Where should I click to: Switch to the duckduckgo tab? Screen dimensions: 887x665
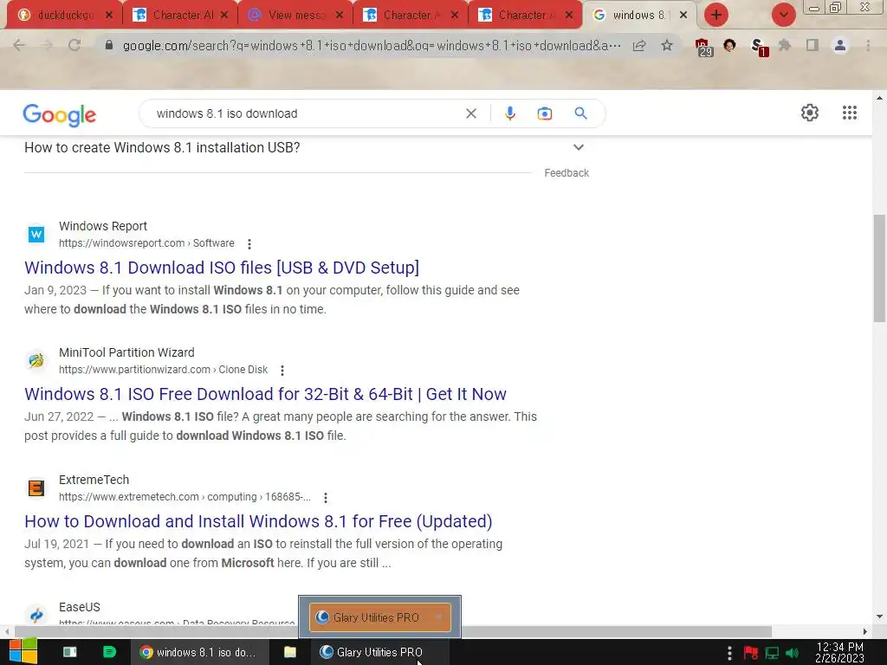(63, 16)
